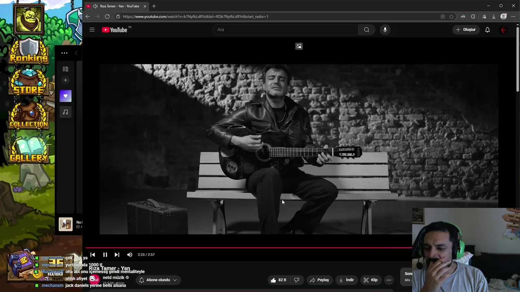Open the game Gallery
This screenshot has height=292, width=520.
click(29, 149)
